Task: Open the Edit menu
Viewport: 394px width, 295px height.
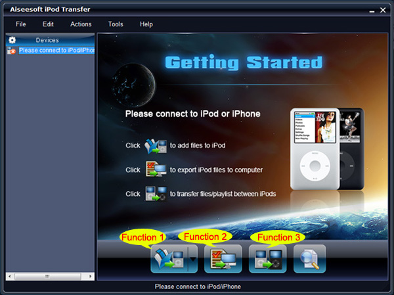Action: [48, 24]
